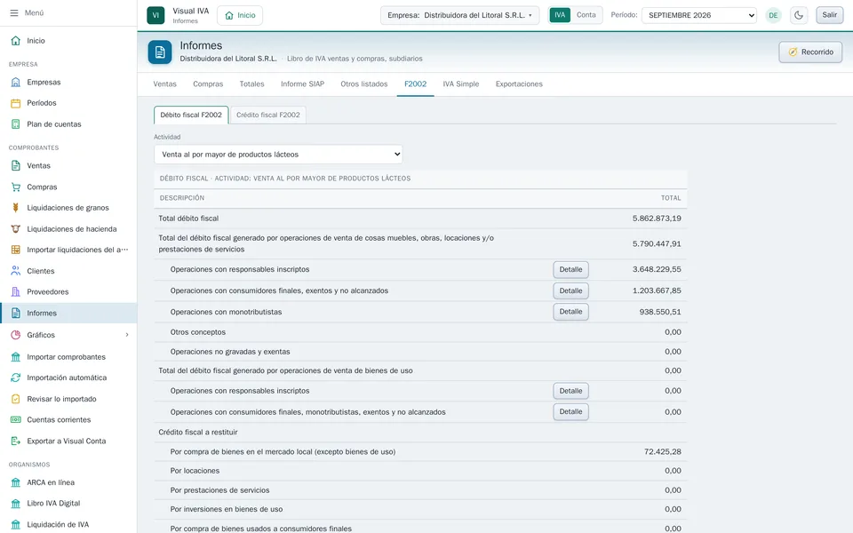Open Liquidaciones de granos wheat icon

coord(16,208)
